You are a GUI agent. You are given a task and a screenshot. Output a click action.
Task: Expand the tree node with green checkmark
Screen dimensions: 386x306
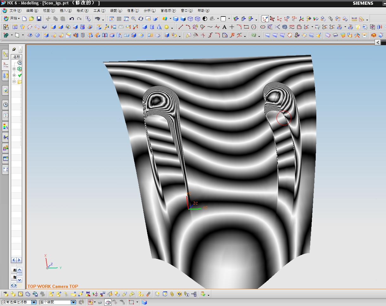[14, 75]
